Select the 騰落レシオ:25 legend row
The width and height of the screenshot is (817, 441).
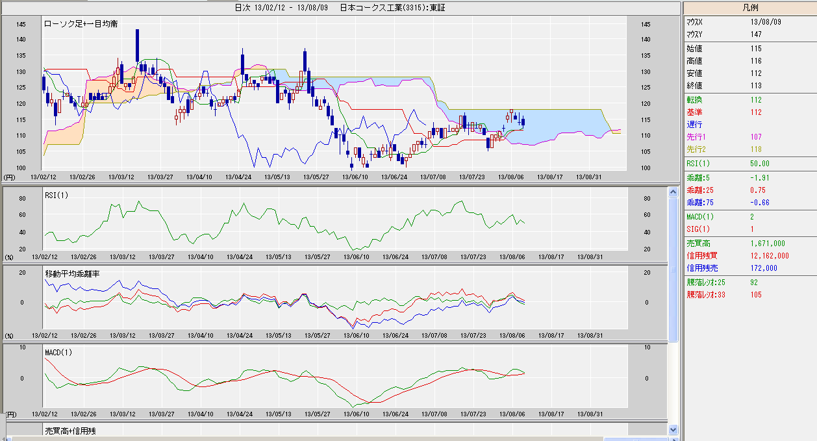[704, 283]
